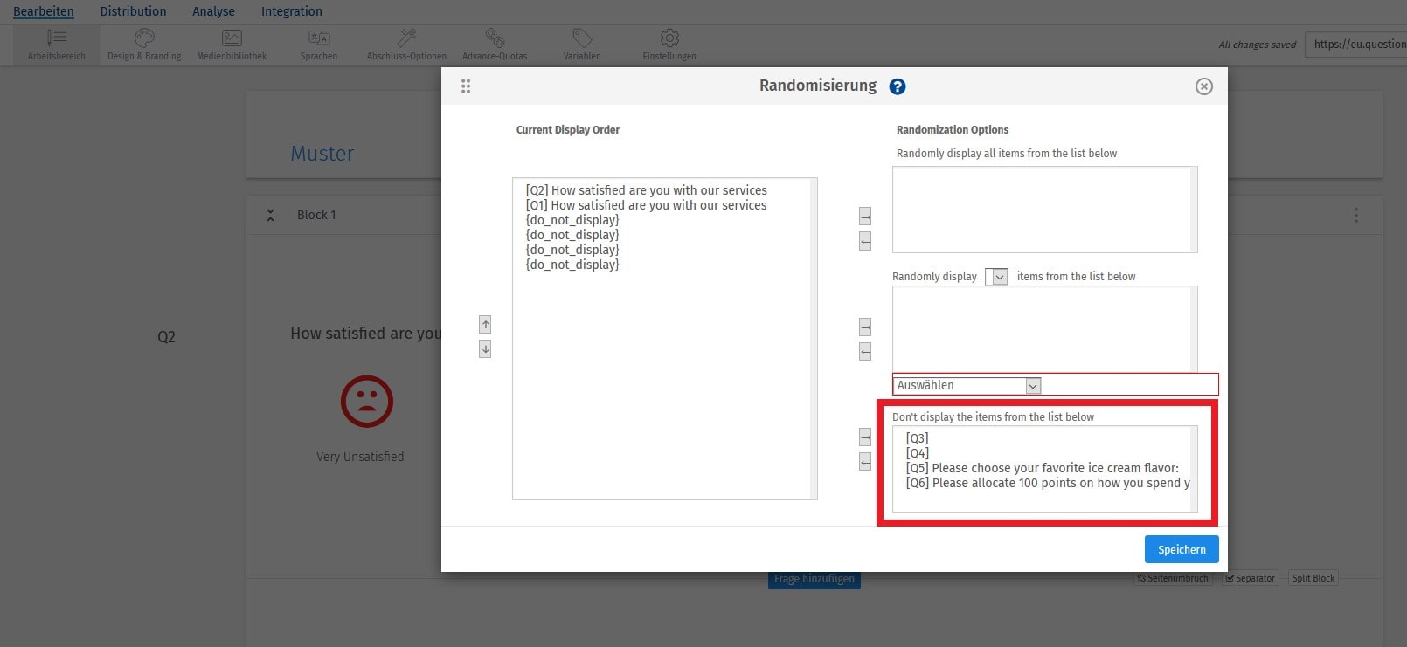The height and width of the screenshot is (647, 1407).
Task: Click the Very Unsatisfied label
Action: (x=360, y=457)
